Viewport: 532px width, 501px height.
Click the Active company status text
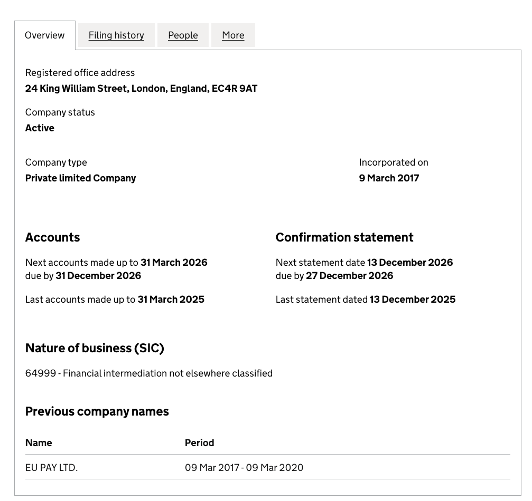pyautogui.click(x=40, y=128)
